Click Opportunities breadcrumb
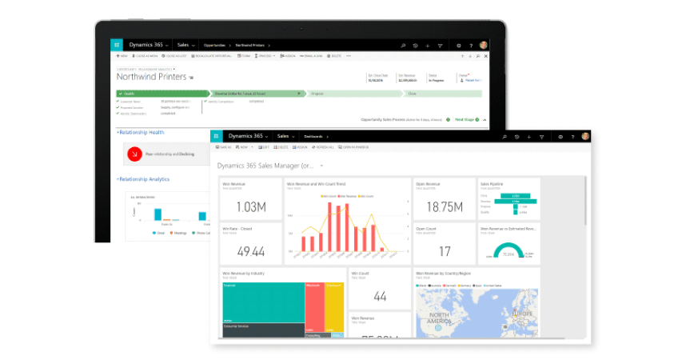Viewport: 682px width, 360px height. point(214,46)
